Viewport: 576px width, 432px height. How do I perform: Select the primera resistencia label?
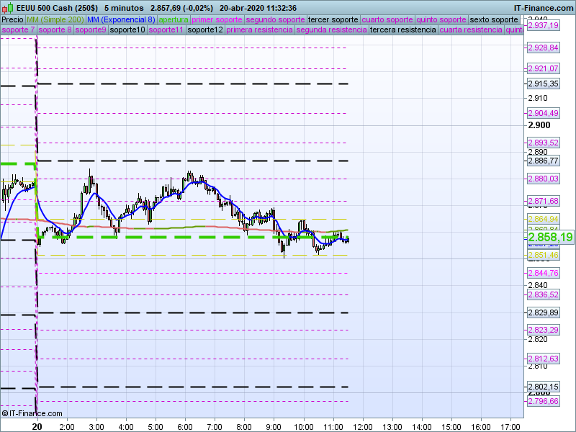point(259,30)
